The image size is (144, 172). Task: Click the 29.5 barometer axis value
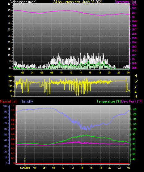point(134,38)
